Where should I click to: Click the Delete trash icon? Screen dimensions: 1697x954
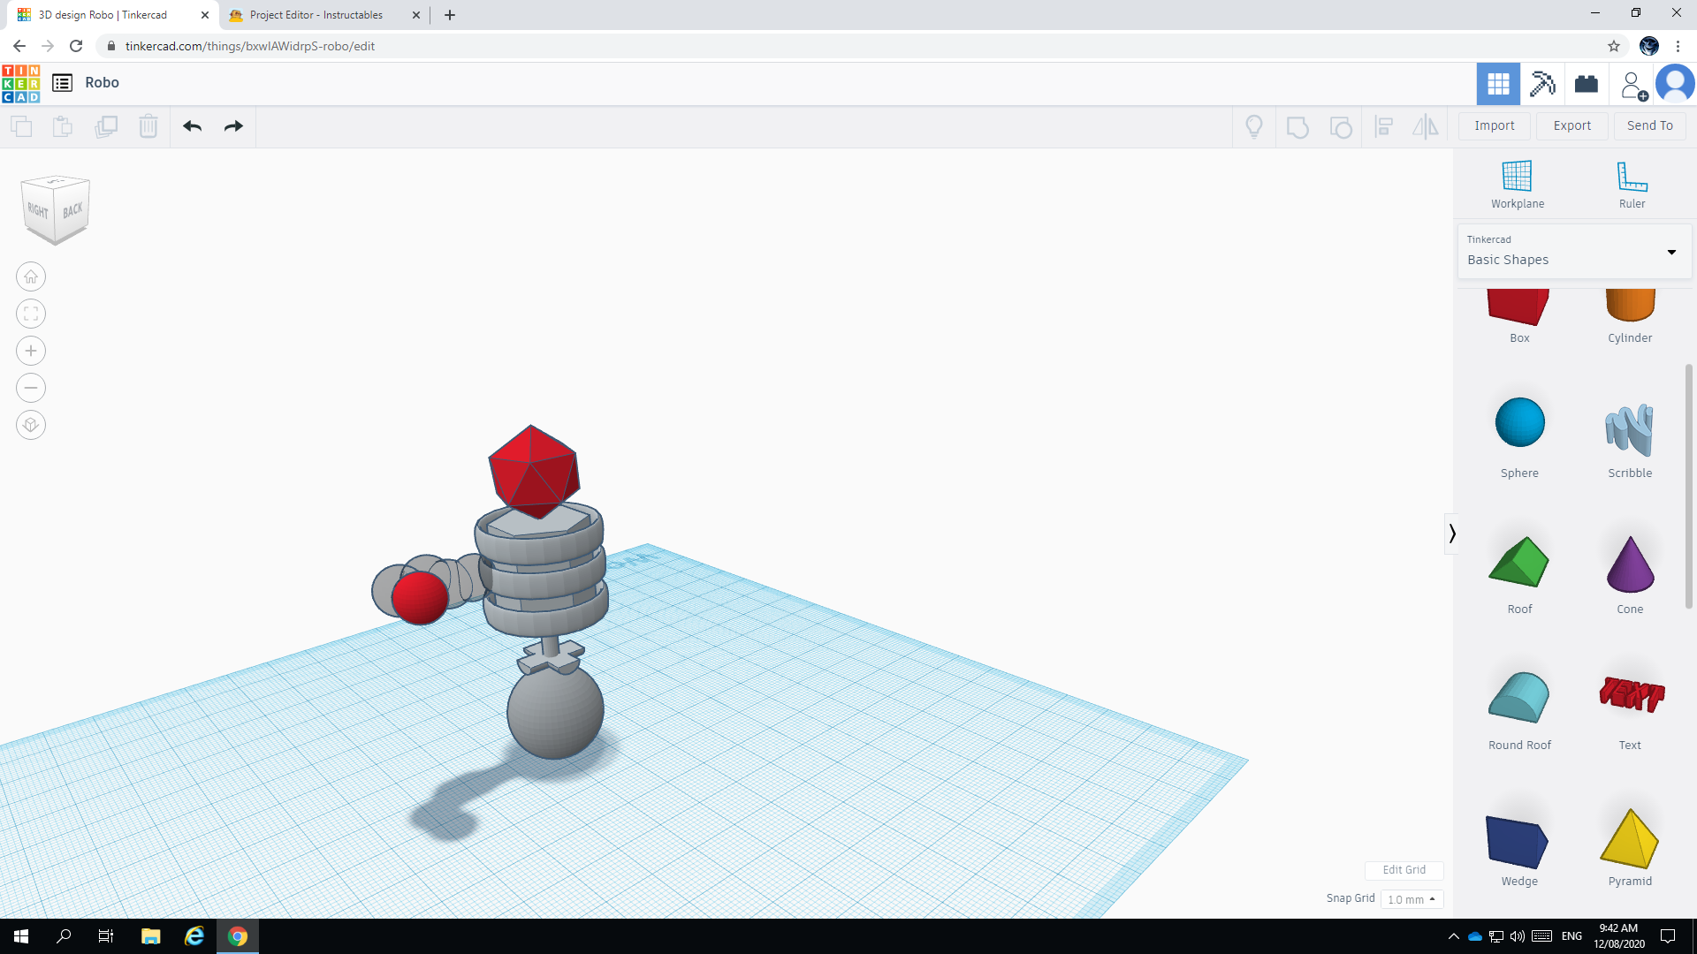click(148, 126)
